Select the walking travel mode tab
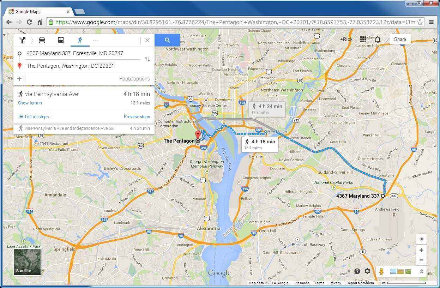This screenshot has height=288, width=440. pos(80,40)
